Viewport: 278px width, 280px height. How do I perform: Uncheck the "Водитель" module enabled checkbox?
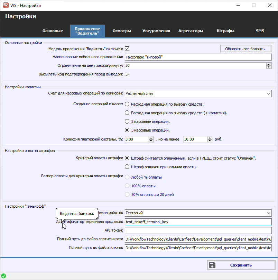pos(127,48)
